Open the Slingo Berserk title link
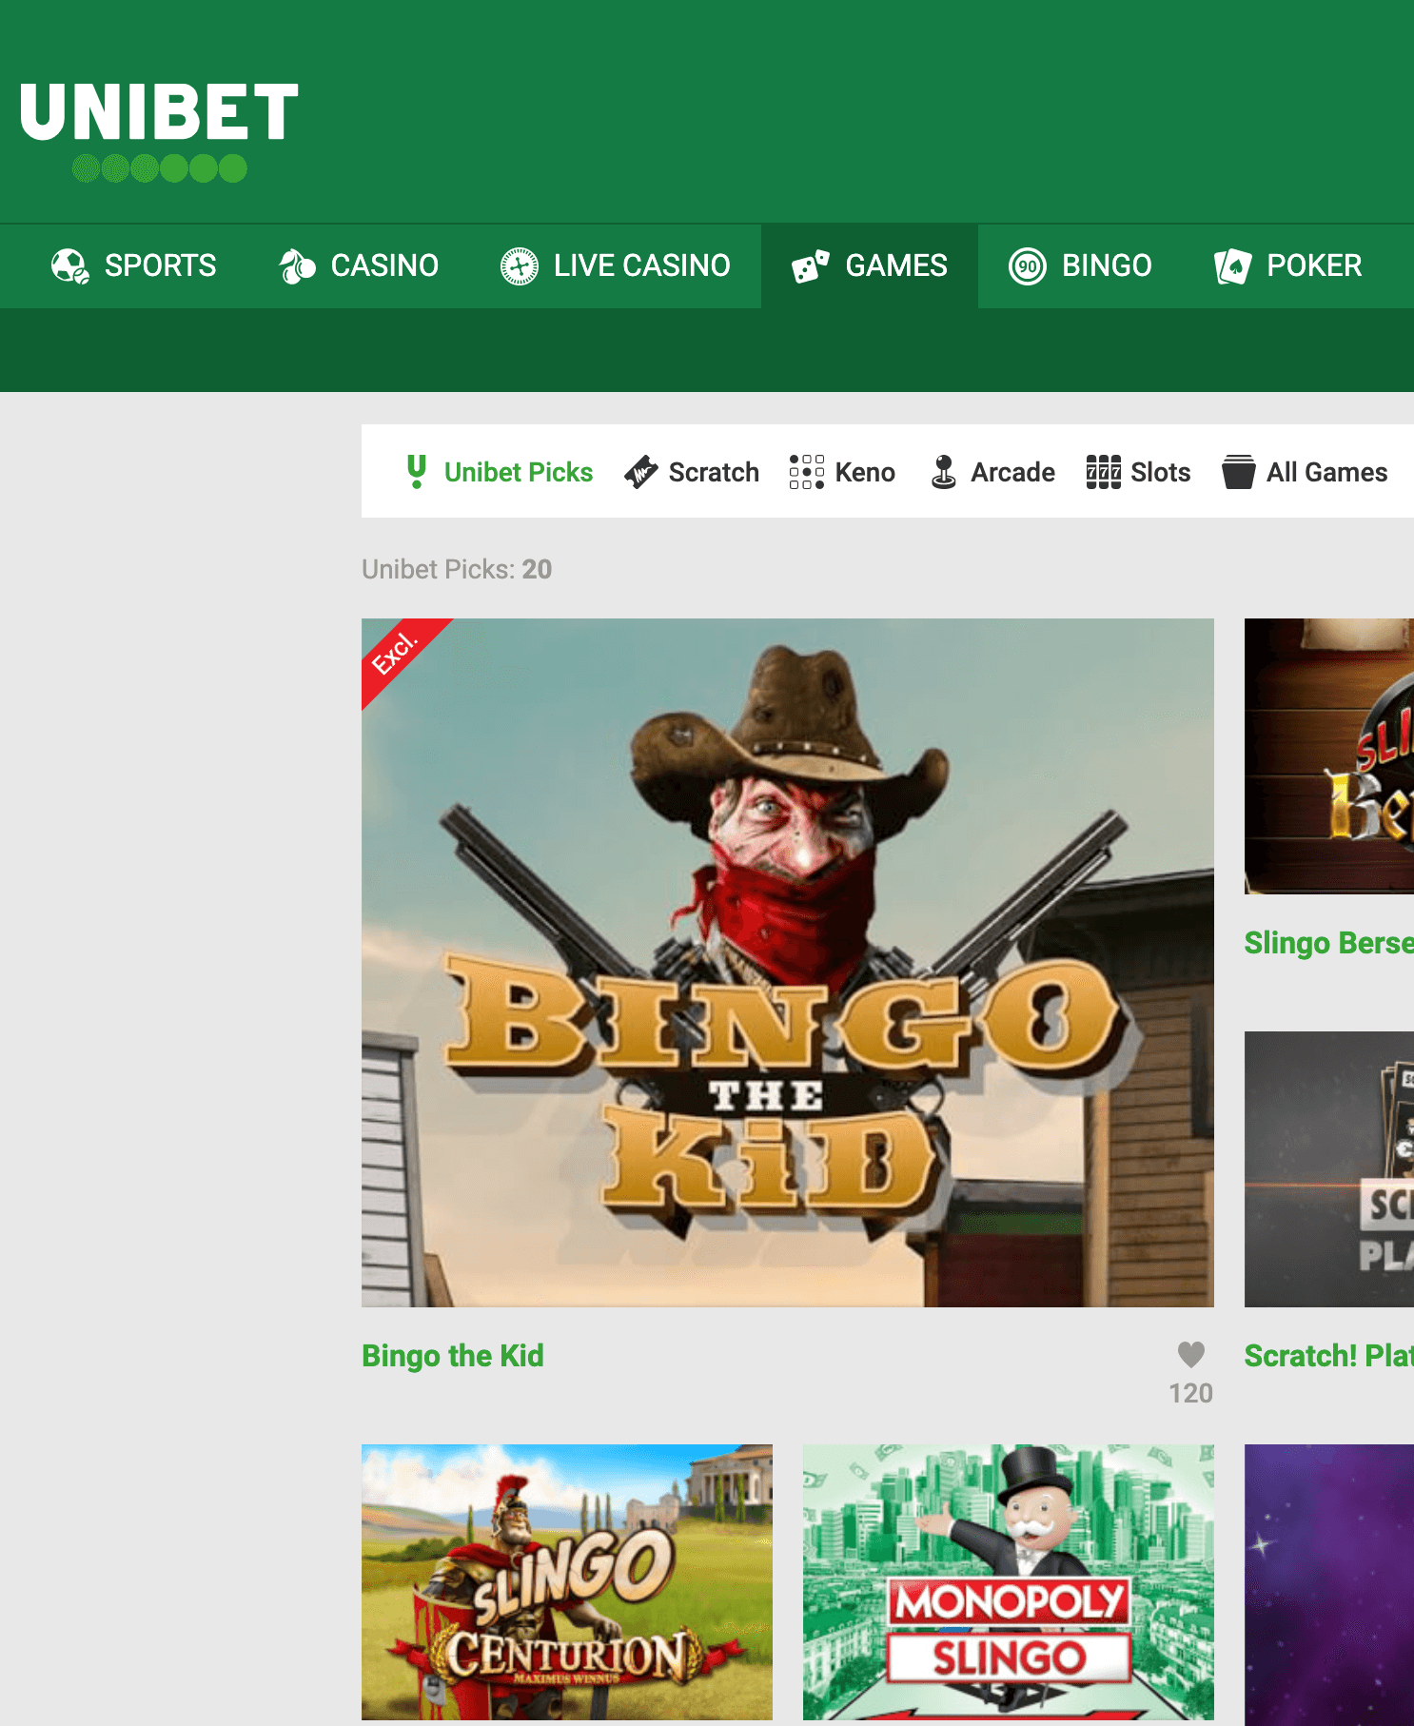1414x1726 pixels. (x=1328, y=943)
